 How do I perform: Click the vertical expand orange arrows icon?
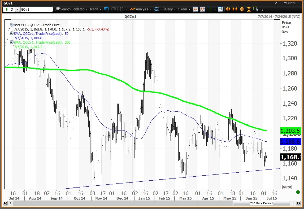(x=242, y=9)
